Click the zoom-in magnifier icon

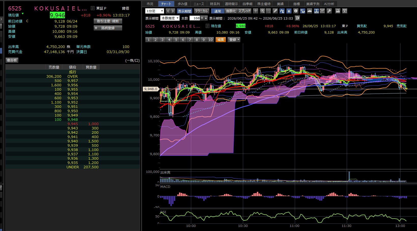pyautogui.click(x=262, y=11)
